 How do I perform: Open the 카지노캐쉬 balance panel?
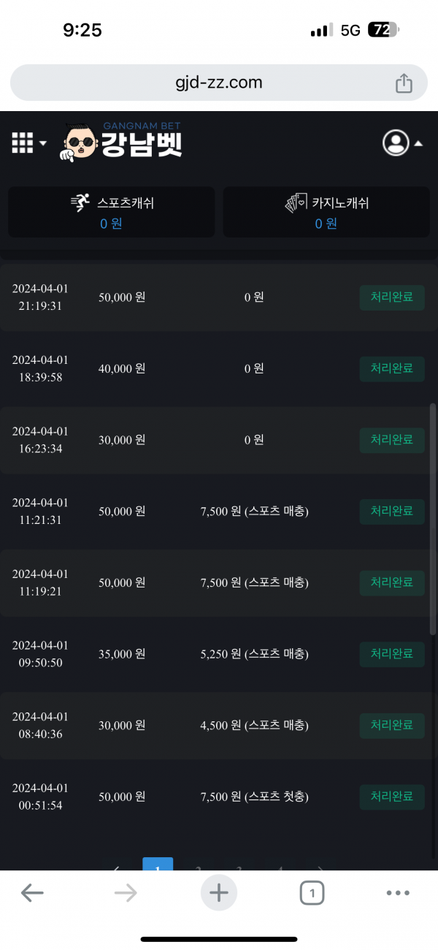[326, 212]
